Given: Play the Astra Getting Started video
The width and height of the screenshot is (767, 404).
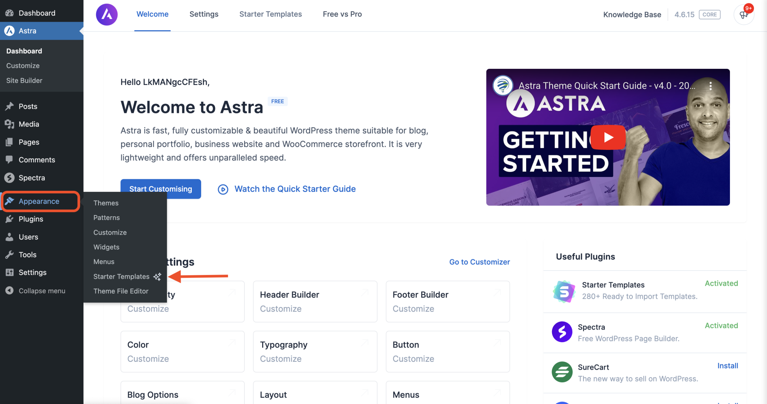Looking at the screenshot, I should (x=607, y=137).
